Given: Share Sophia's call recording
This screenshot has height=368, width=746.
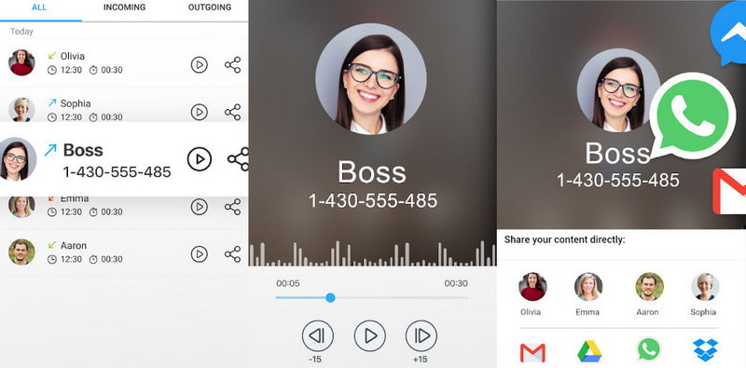Looking at the screenshot, I should pyautogui.click(x=232, y=112).
